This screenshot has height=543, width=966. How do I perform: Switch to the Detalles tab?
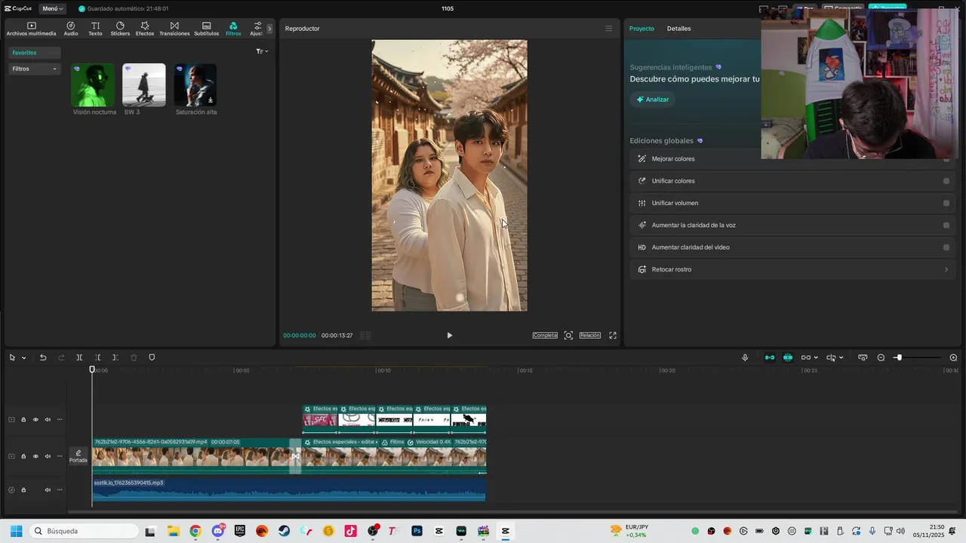pos(678,29)
